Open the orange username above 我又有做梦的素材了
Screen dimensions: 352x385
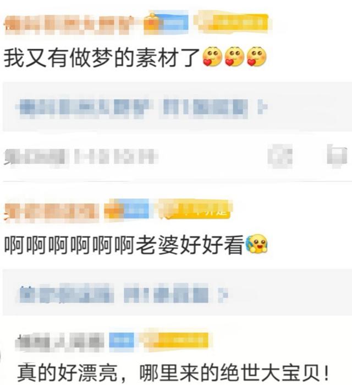[x=69, y=25]
